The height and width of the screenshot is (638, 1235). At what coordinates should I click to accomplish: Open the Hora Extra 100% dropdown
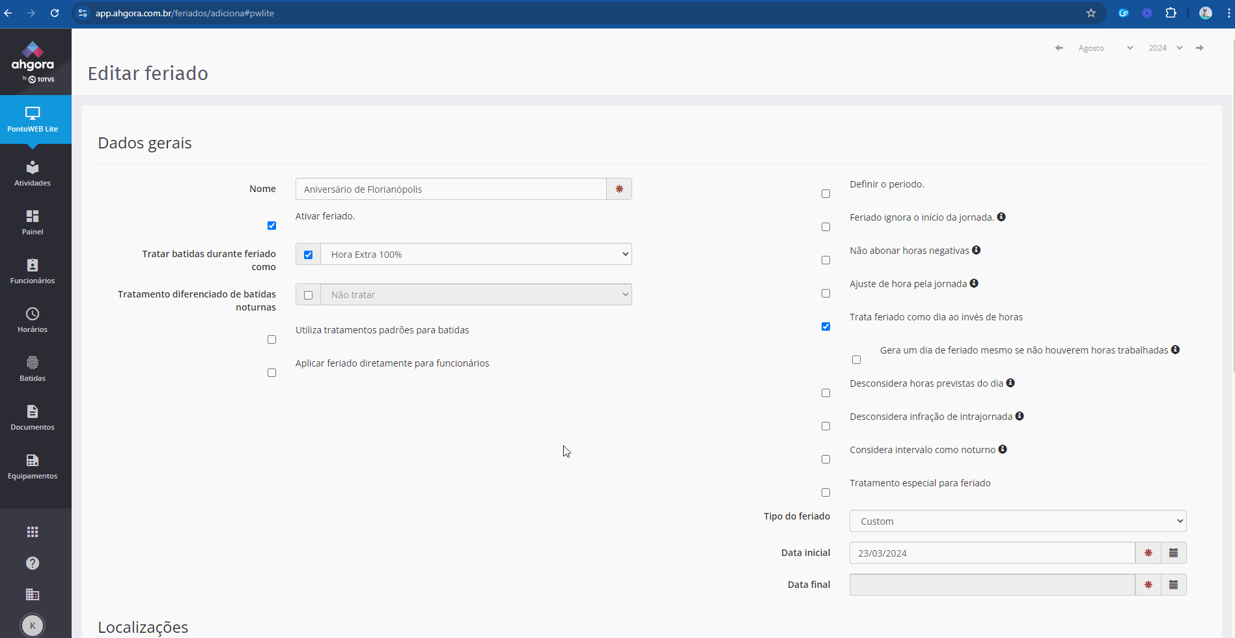(x=477, y=254)
